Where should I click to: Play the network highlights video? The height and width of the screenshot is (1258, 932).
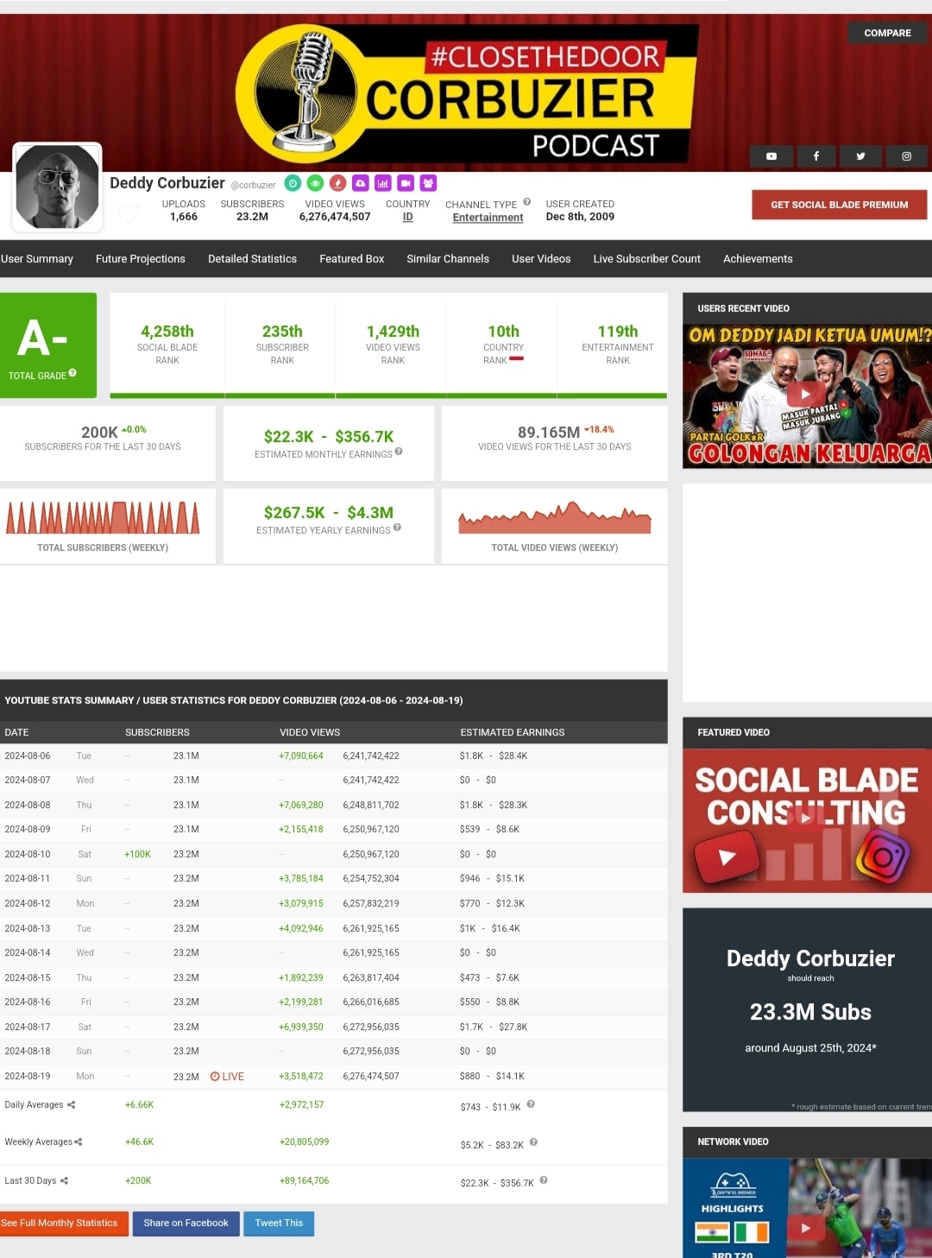pyautogui.click(x=805, y=1228)
